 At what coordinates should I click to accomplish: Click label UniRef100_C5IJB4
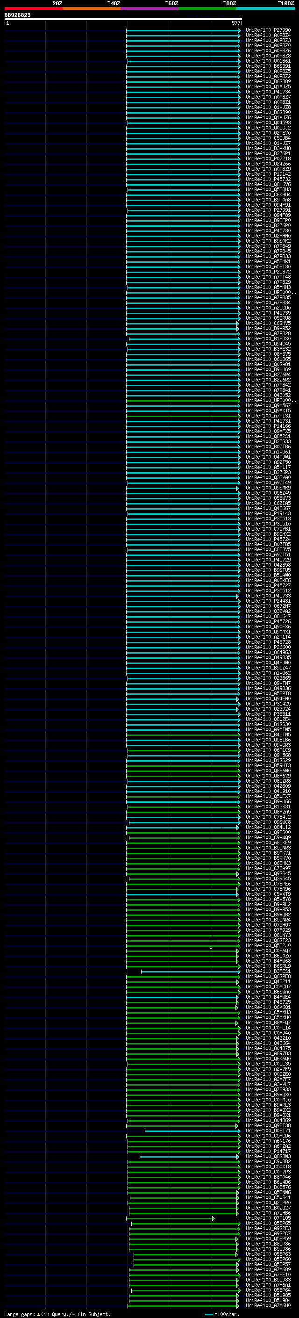coord(268,138)
